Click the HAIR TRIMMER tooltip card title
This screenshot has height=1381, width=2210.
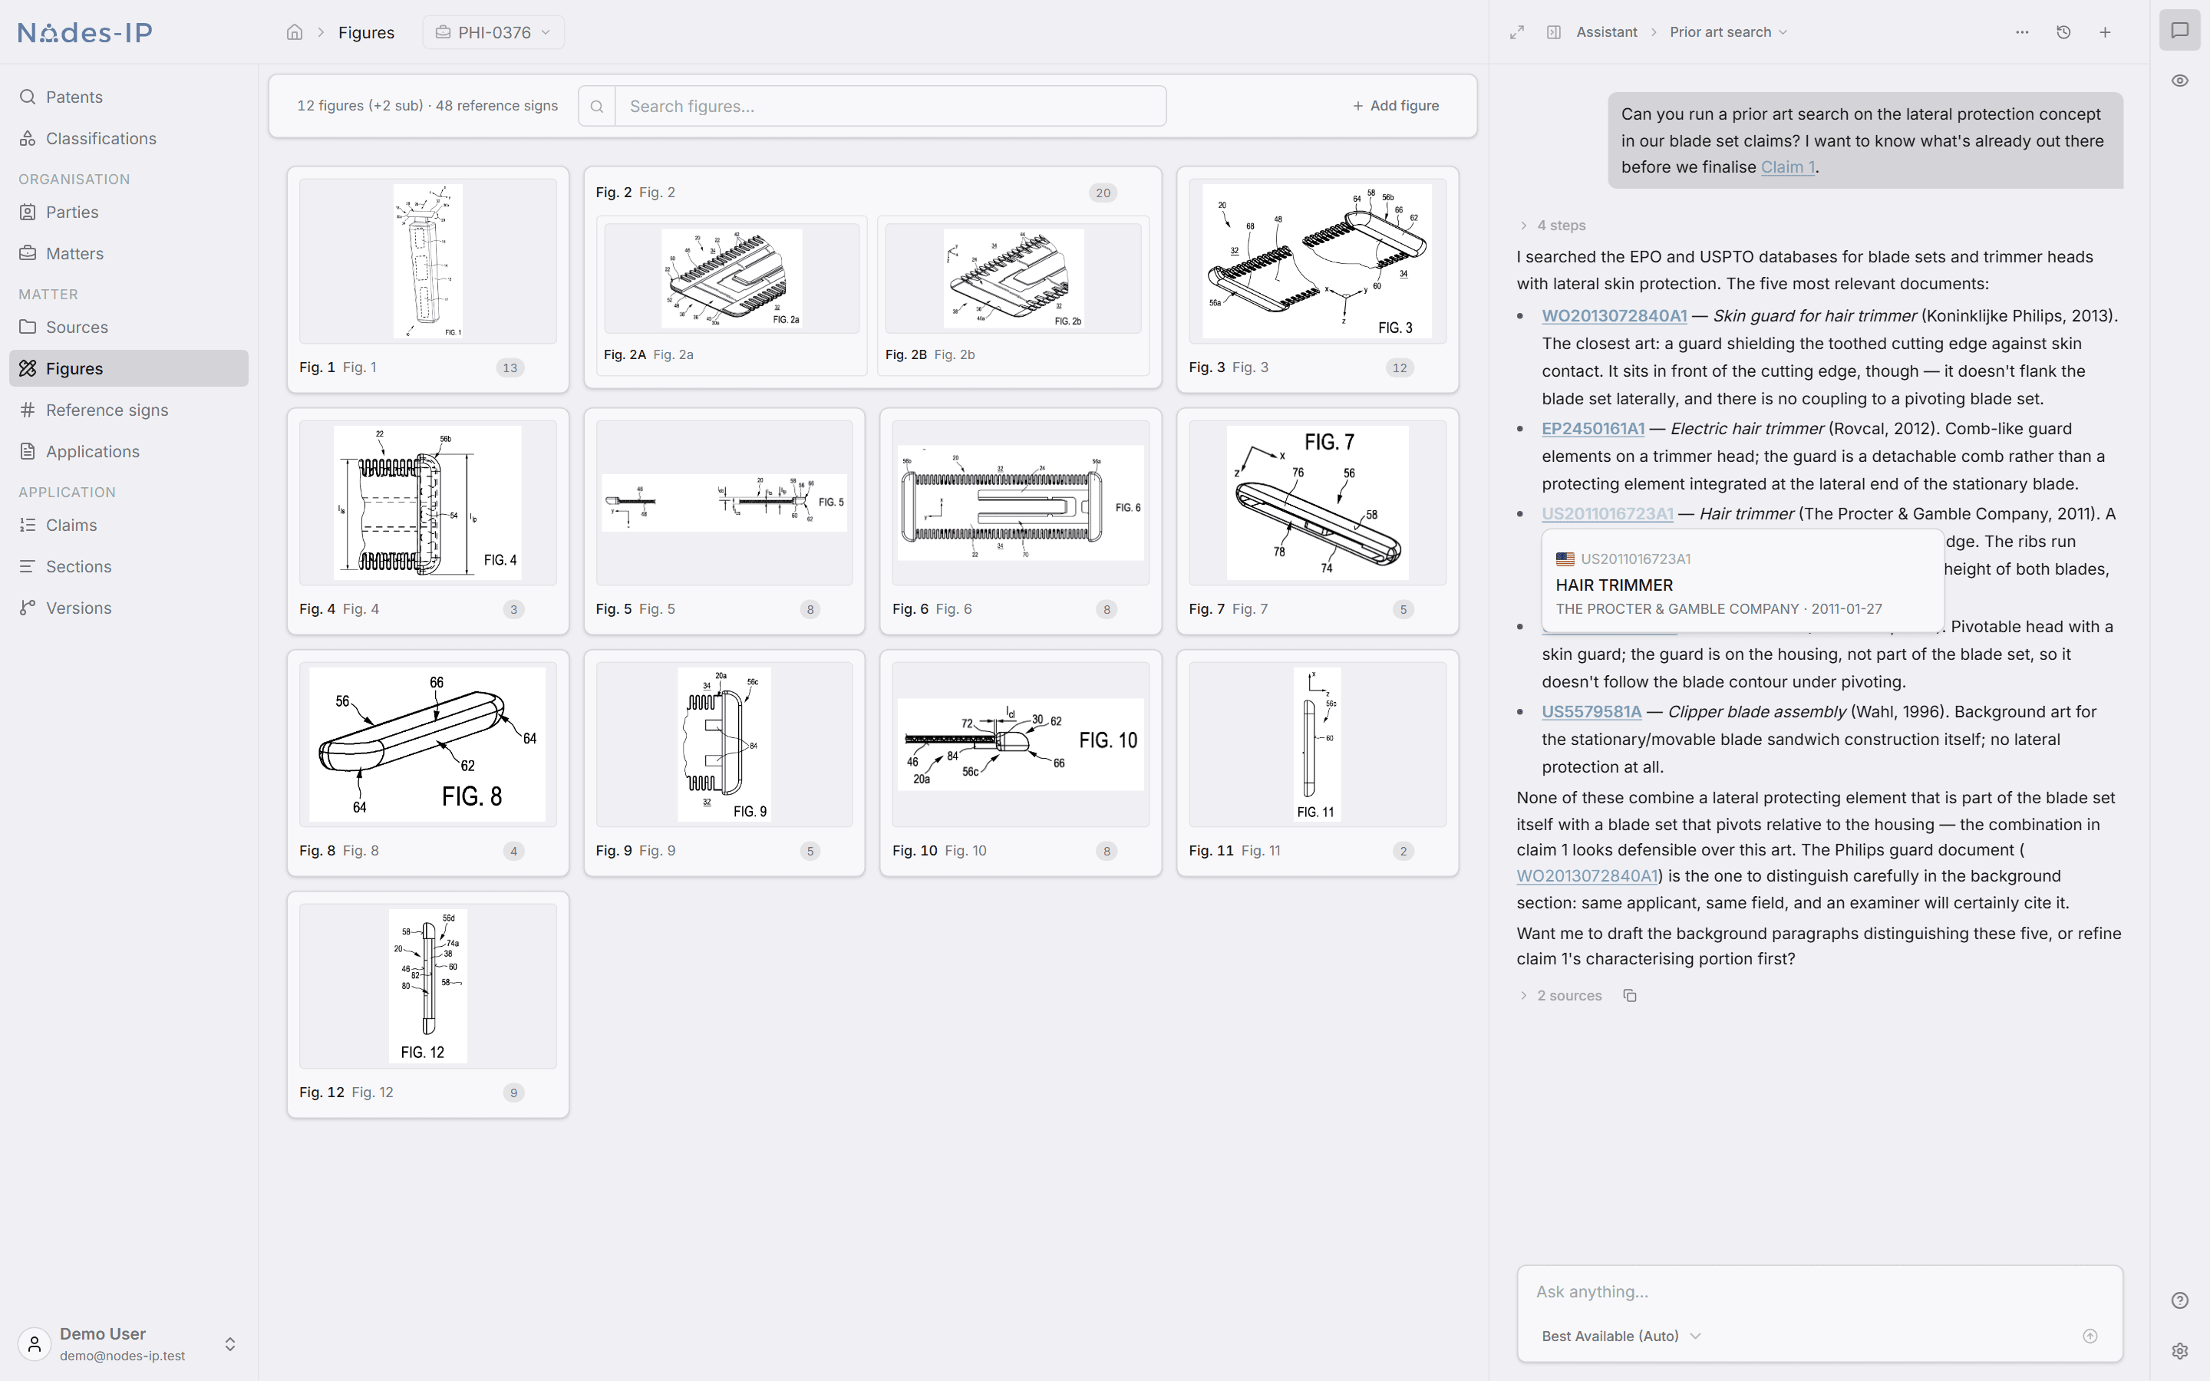(1614, 585)
